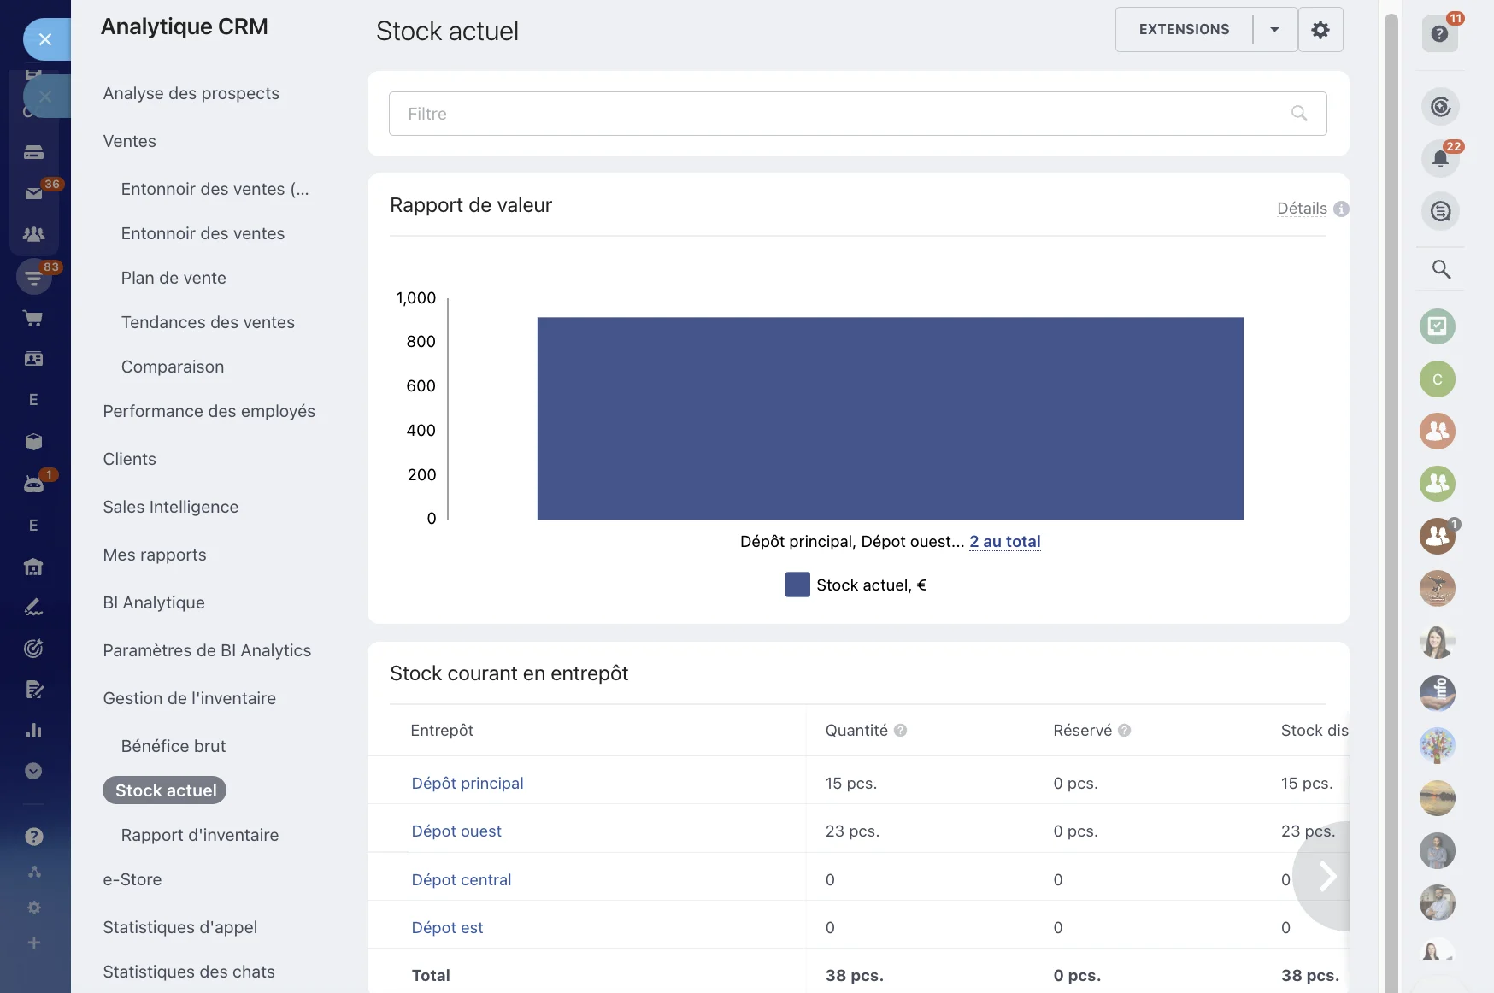Screen dimensions: 1494x993
Task: Open Rapport d'inventaire menu item
Action: coord(200,835)
